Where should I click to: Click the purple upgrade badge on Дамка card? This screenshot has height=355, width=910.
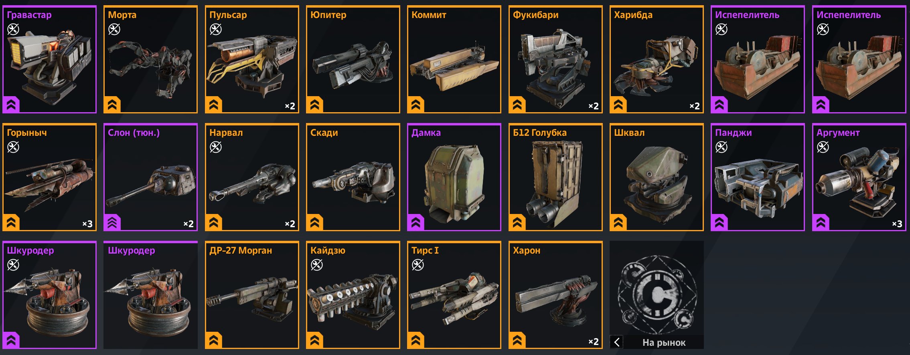pos(416,223)
